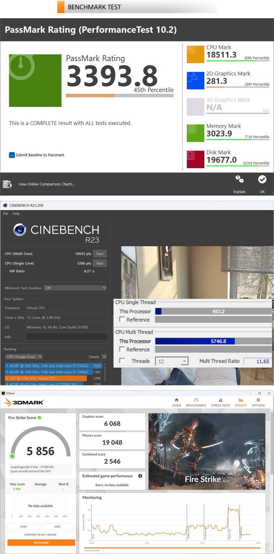Tick the CPU Single Thread Reference checkbox
The image size is (274, 555).
(122, 319)
